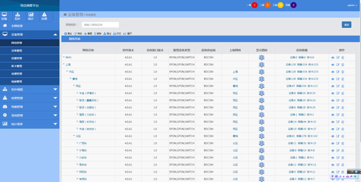Click the 软件版本 column header
The height and width of the screenshot is (182, 361).
(x=128, y=50)
